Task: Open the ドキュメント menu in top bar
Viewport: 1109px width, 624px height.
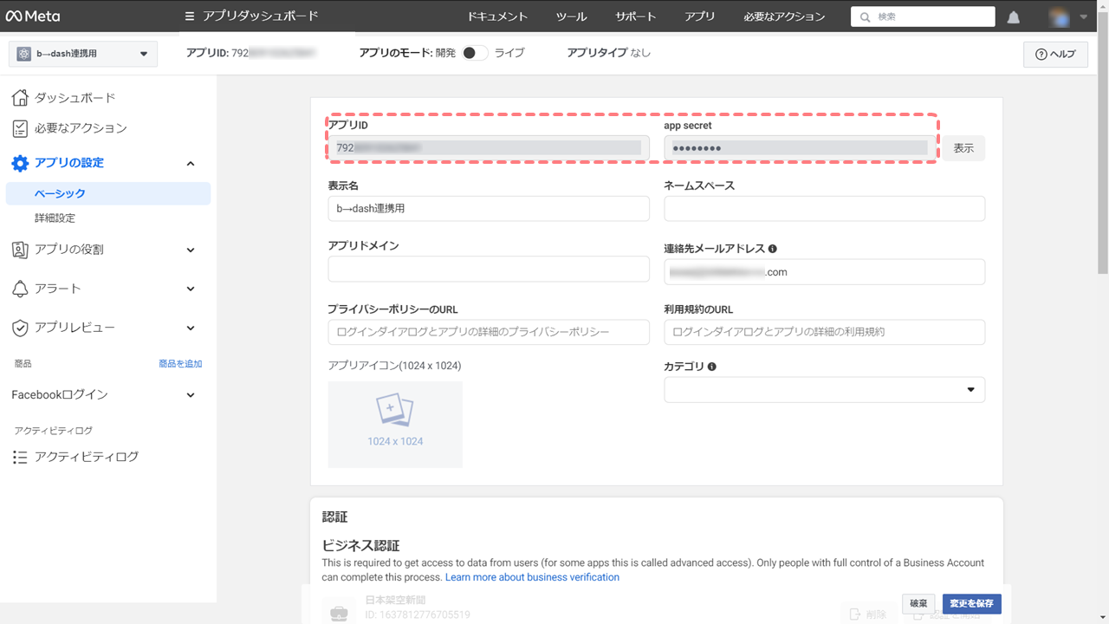Action: (x=496, y=16)
